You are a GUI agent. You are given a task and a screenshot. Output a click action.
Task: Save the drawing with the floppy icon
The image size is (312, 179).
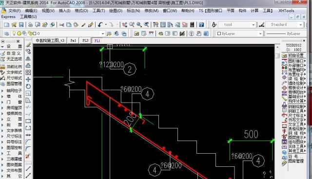(x=21, y=25)
